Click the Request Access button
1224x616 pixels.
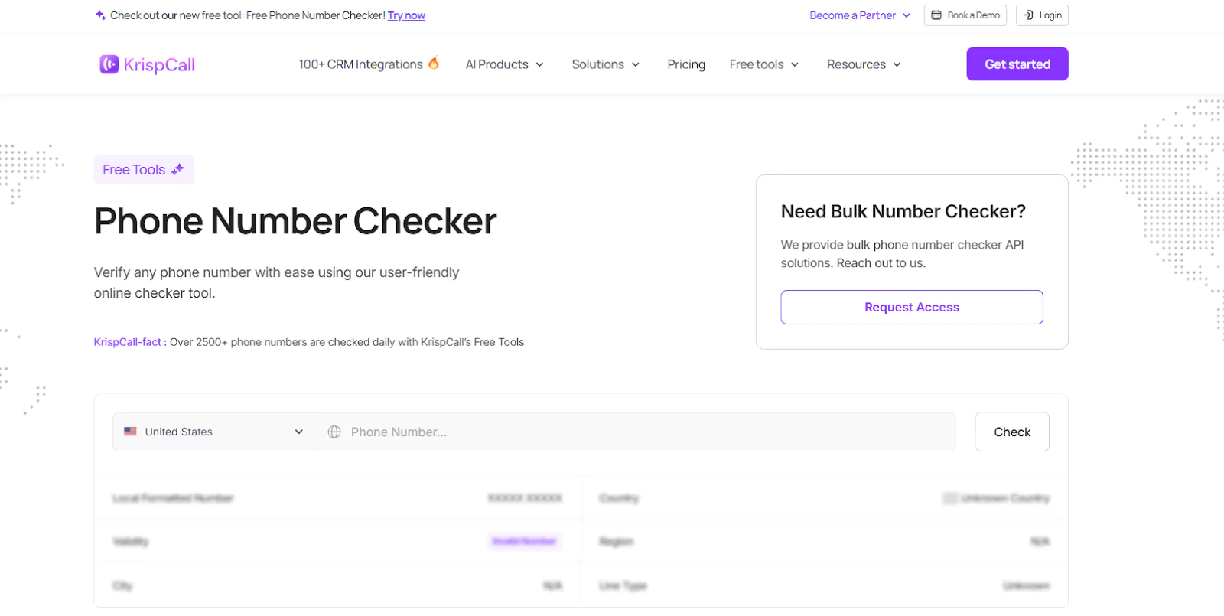tap(911, 307)
